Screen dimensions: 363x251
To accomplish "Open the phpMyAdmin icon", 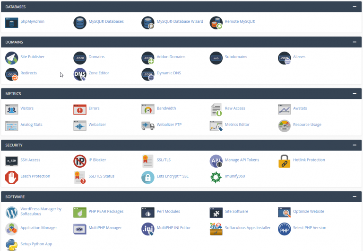I will [x=11, y=22].
